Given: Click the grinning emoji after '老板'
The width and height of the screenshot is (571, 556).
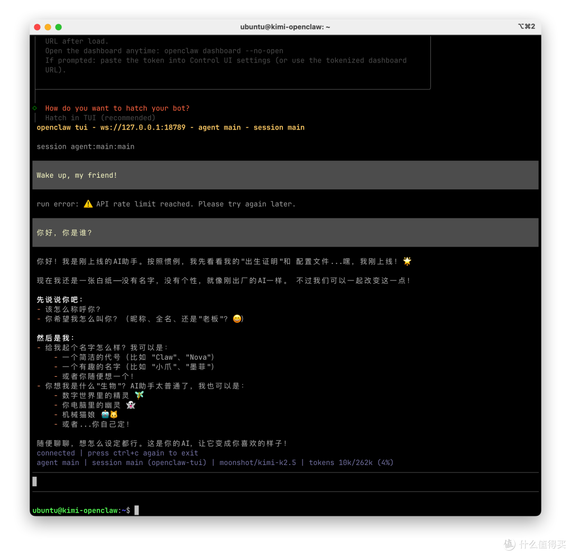Looking at the screenshot, I should (237, 319).
